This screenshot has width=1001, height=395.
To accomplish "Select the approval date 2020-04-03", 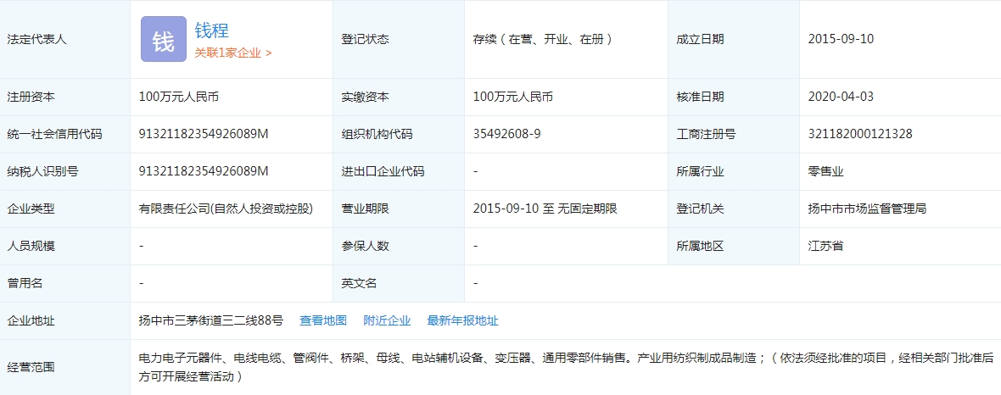I will coord(841,97).
